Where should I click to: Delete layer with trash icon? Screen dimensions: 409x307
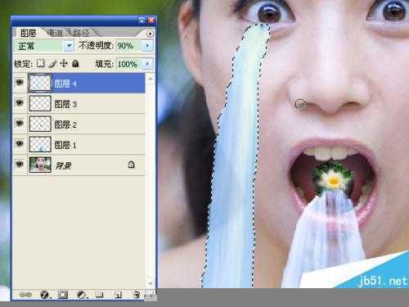click(137, 295)
